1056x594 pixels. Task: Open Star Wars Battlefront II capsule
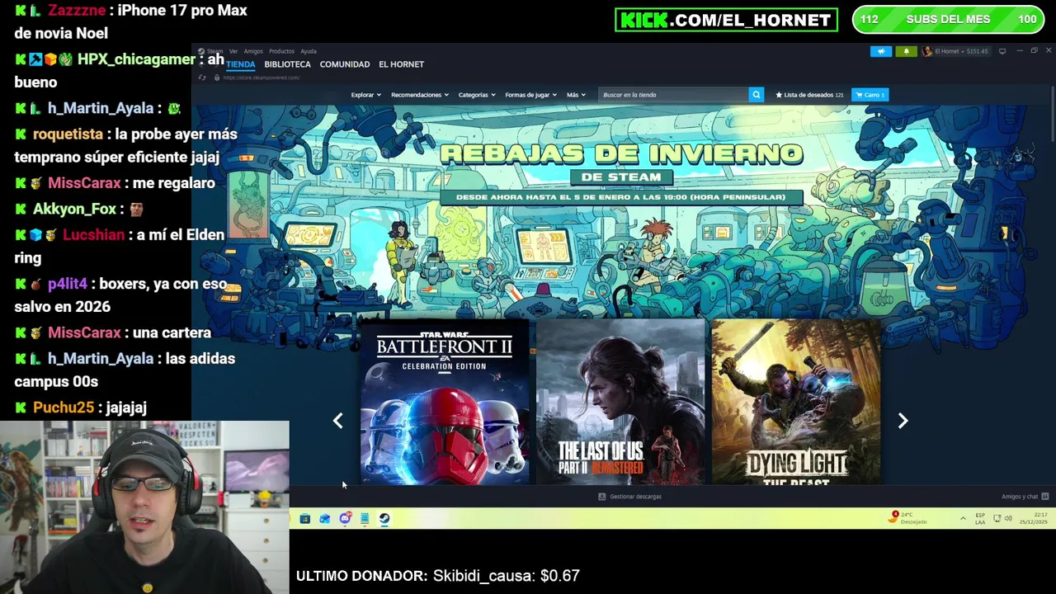coord(445,403)
